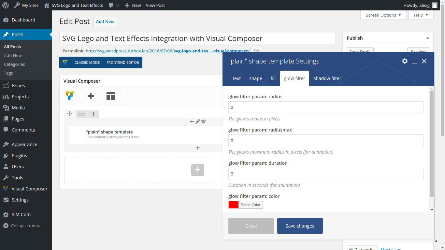Expand the Screen Options panel
The height and width of the screenshot is (250, 445).
tap(383, 15)
